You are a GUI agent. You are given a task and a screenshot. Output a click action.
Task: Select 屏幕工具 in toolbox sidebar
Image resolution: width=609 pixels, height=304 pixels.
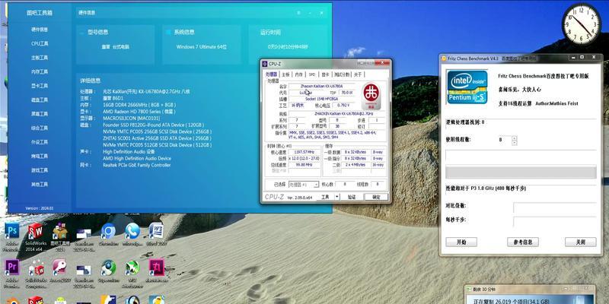pyautogui.click(x=40, y=114)
